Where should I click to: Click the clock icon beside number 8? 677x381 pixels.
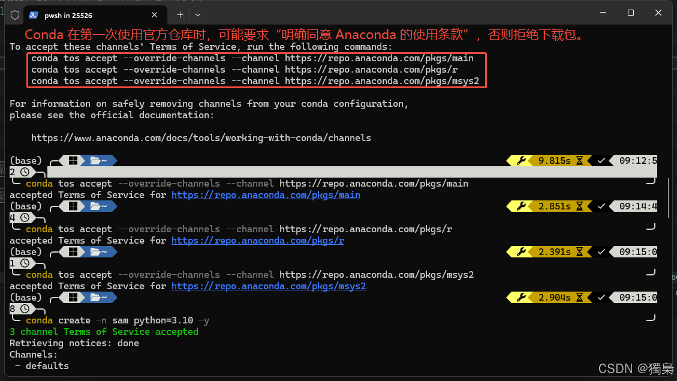25,309
